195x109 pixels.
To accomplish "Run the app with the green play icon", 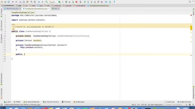I will click(59, 2).
